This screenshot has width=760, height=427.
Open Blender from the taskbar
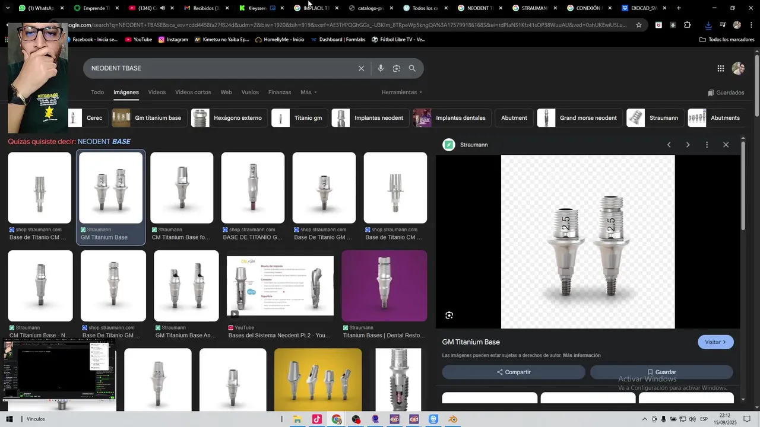452,419
